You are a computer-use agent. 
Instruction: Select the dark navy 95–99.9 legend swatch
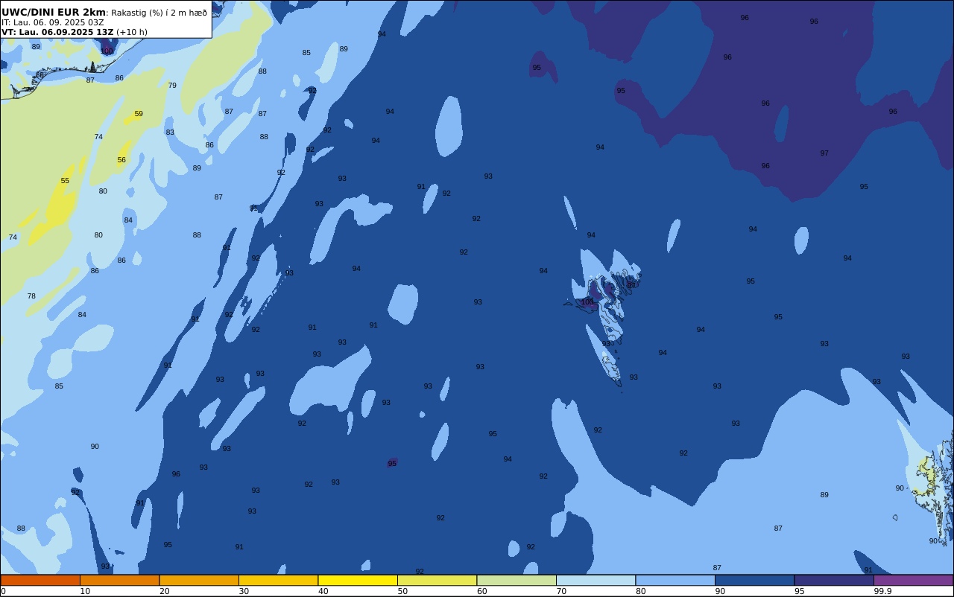coord(834,580)
